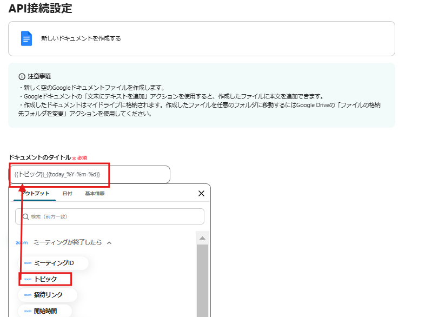Click the info icon beside 注意事項
This screenshot has height=317, width=432.
(x=22, y=77)
